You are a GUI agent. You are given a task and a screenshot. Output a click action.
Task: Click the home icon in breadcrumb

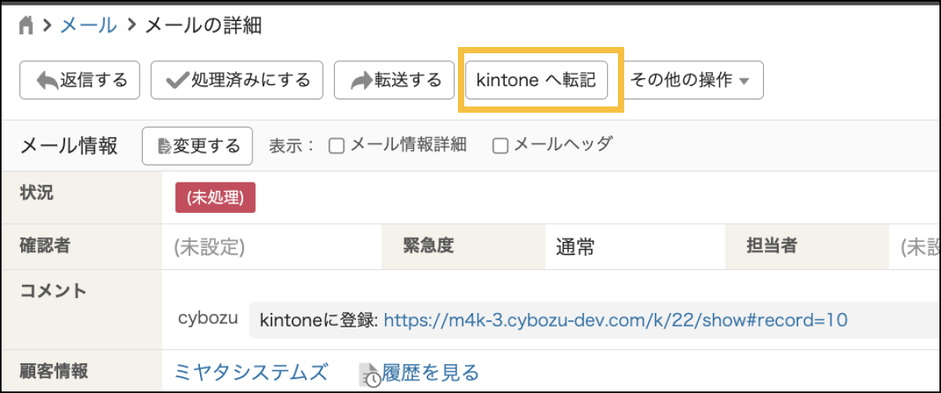27,26
